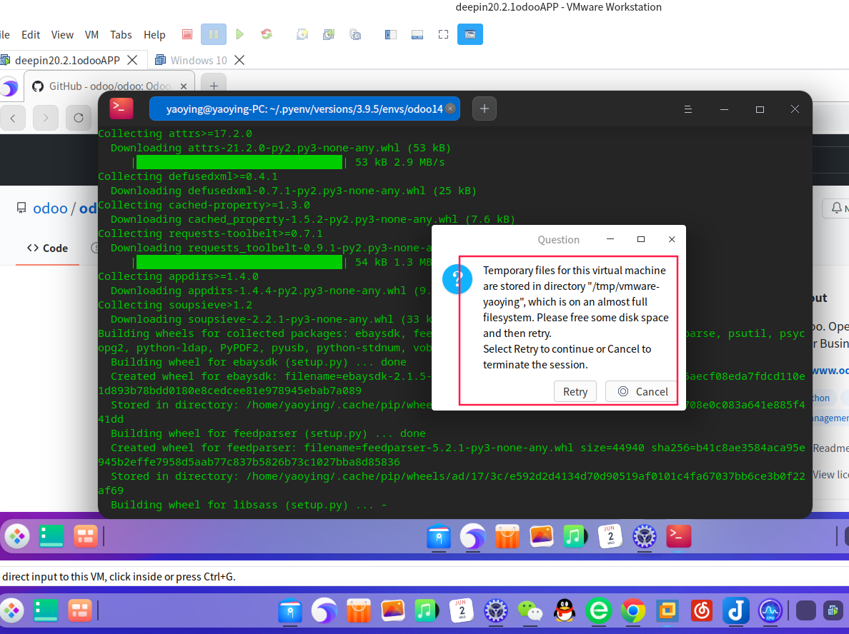Close the yaoying@yaoying-PC terminal tab
This screenshot has height=634, width=849.
coord(450,109)
